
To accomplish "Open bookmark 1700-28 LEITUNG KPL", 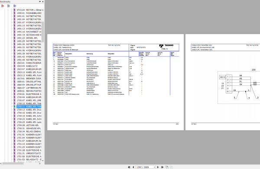I will point(28,125).
